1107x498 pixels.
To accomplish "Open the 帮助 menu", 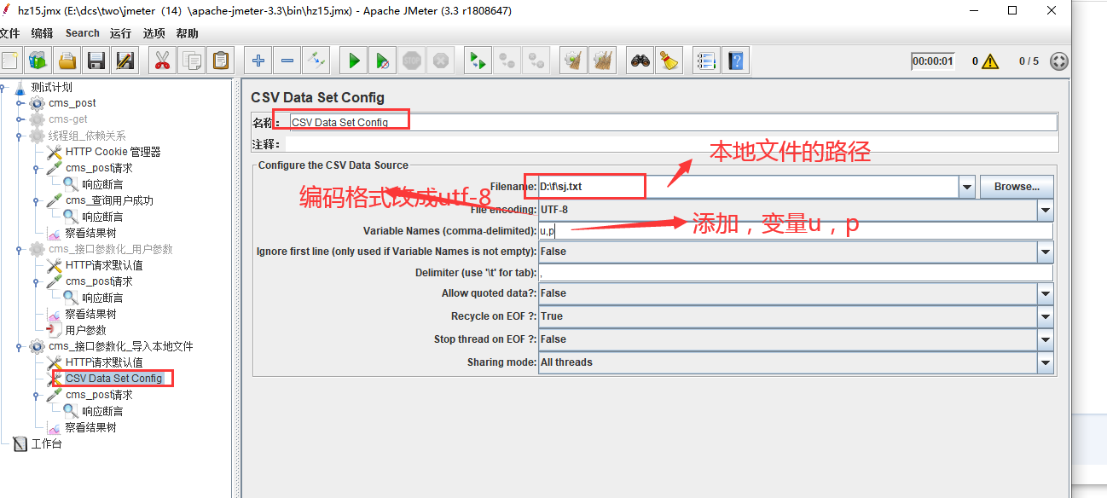I will click(187, 33).
